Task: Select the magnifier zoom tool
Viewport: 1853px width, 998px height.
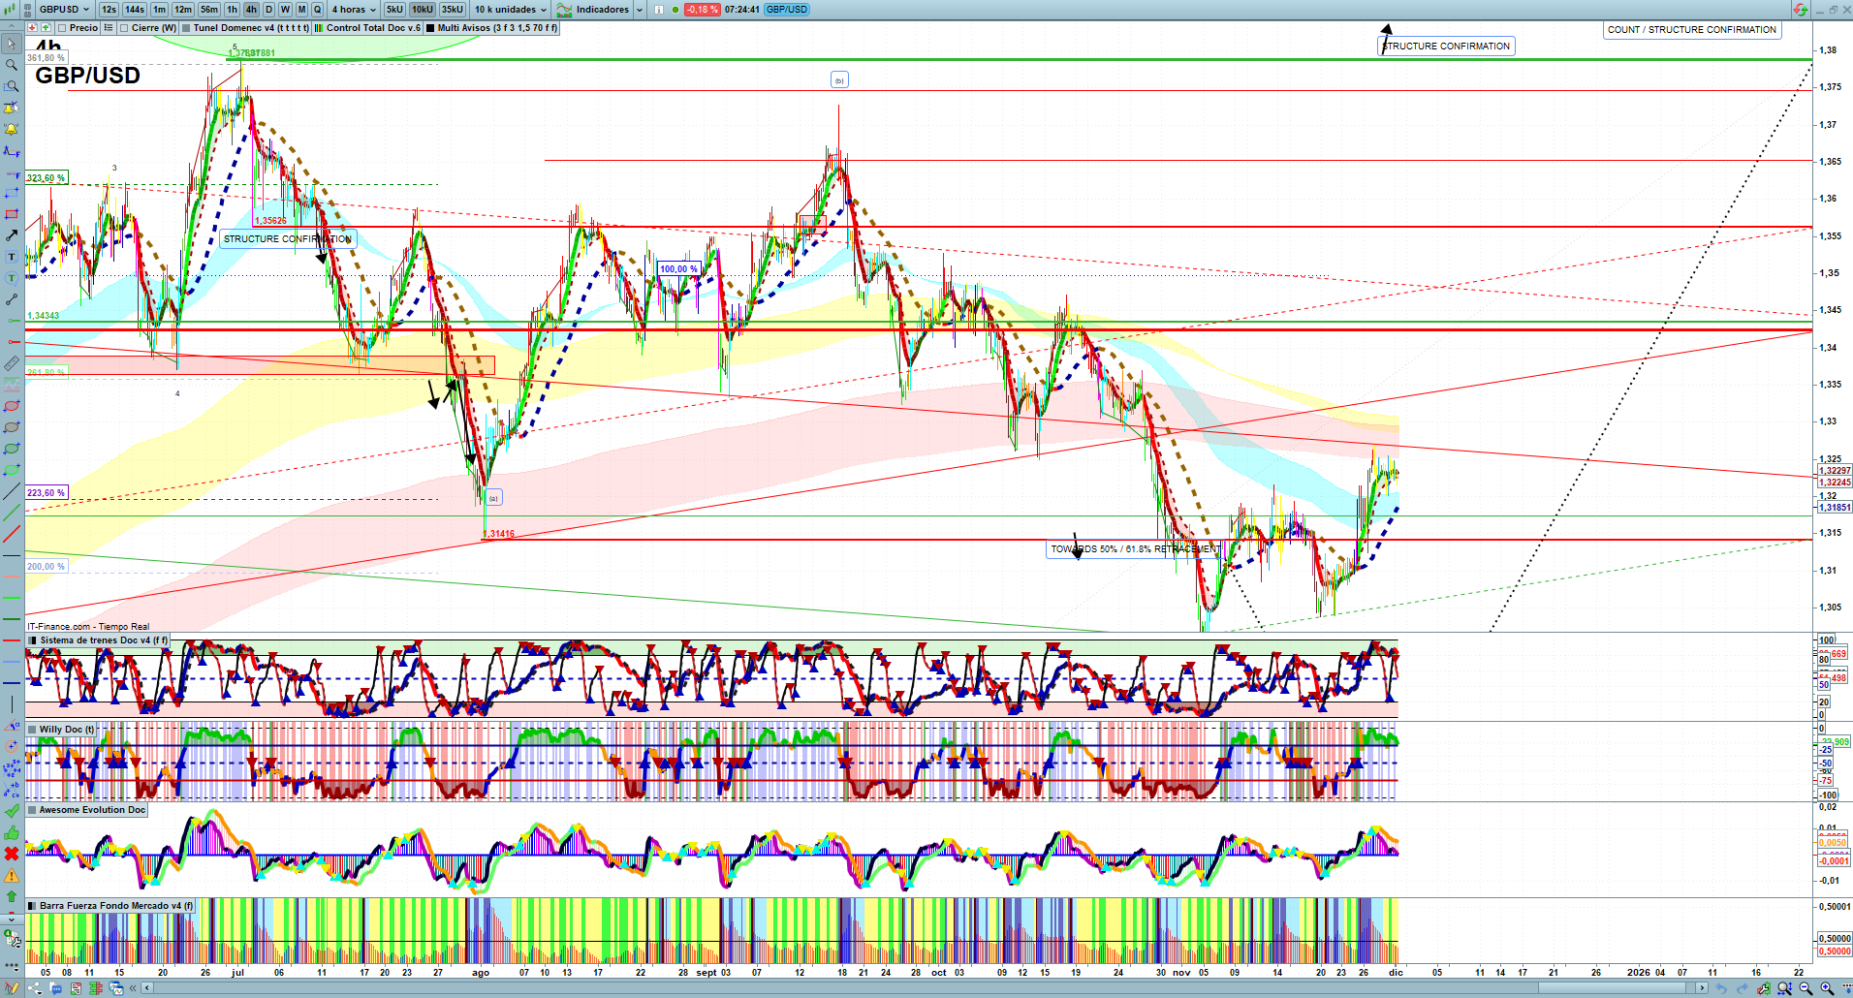Action: [12, 65]
